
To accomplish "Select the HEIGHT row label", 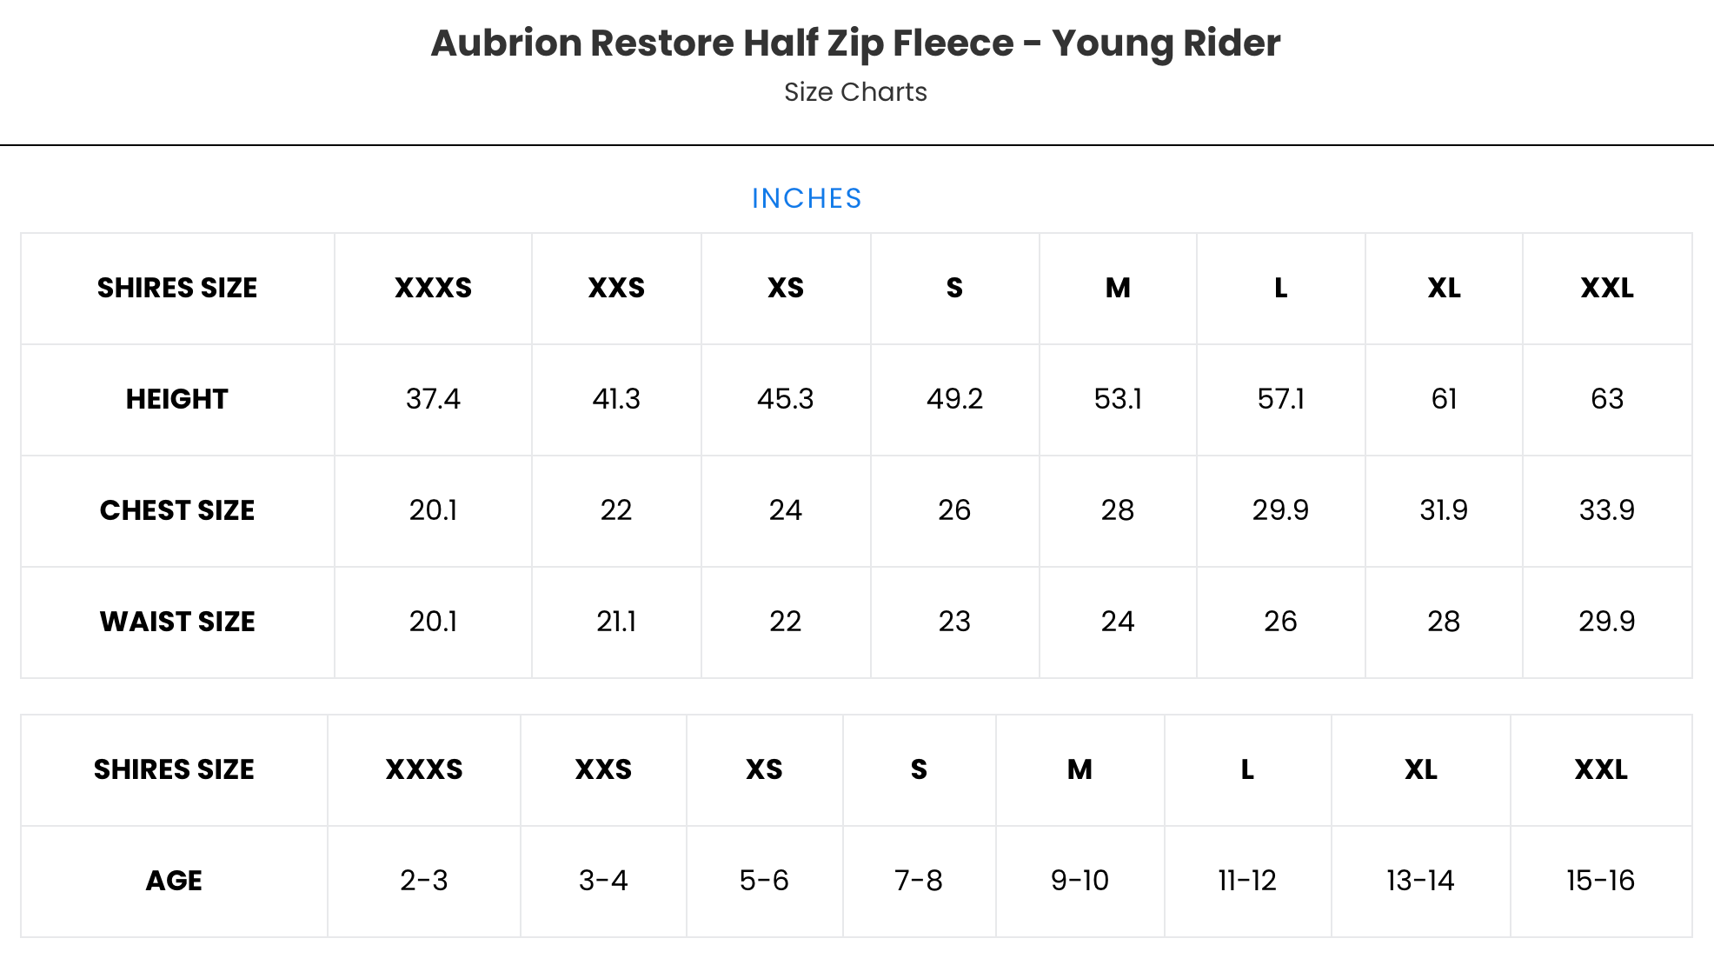I will [x=176, y=399].
